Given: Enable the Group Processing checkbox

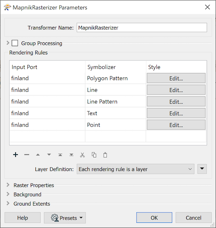Looking at the screenshot, I should [15, 43].
